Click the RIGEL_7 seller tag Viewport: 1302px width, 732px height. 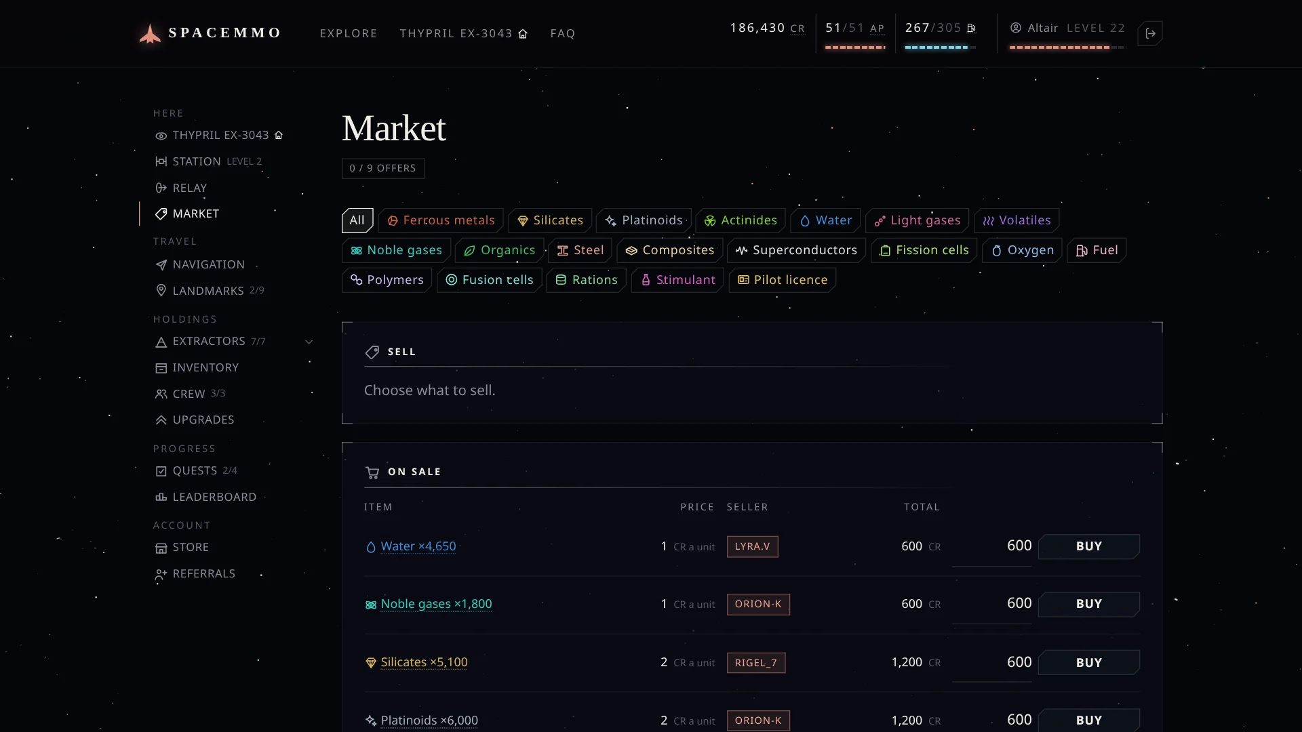[756, 663]
